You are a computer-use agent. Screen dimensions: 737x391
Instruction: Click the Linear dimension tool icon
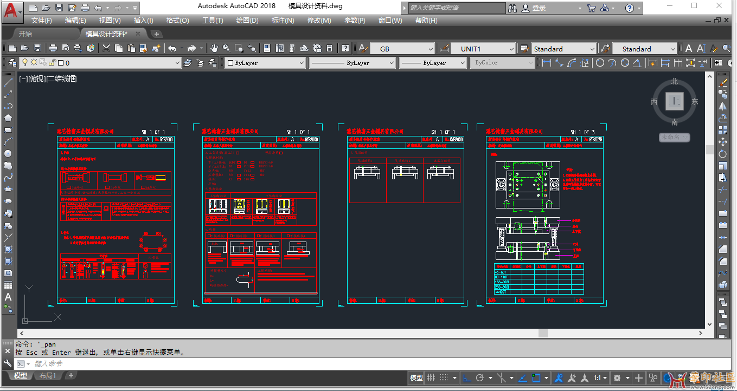click(x=546, y=63)
